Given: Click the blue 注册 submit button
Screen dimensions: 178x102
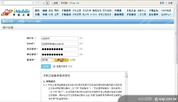Looking at the screenshot, I should [x=46, y=67].
